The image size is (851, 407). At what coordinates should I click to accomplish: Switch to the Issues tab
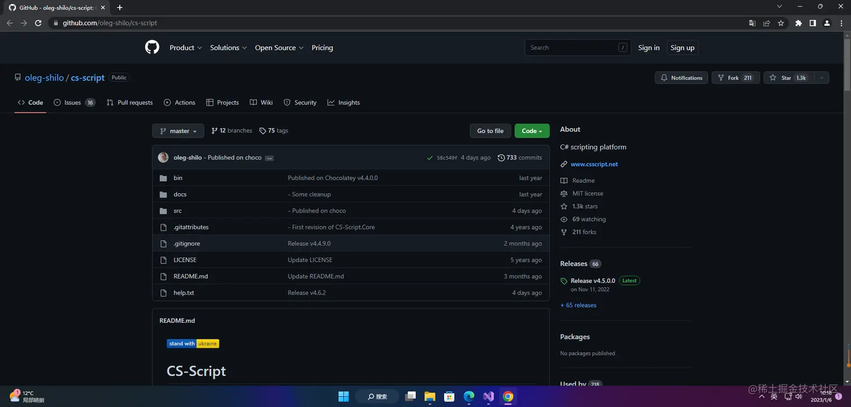(x=74, y=102)
